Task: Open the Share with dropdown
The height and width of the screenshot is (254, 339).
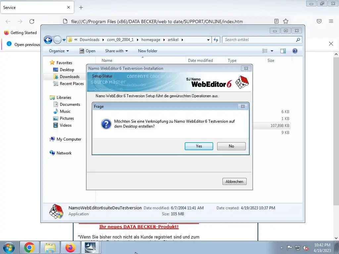Action: click(x=116, y=51)
